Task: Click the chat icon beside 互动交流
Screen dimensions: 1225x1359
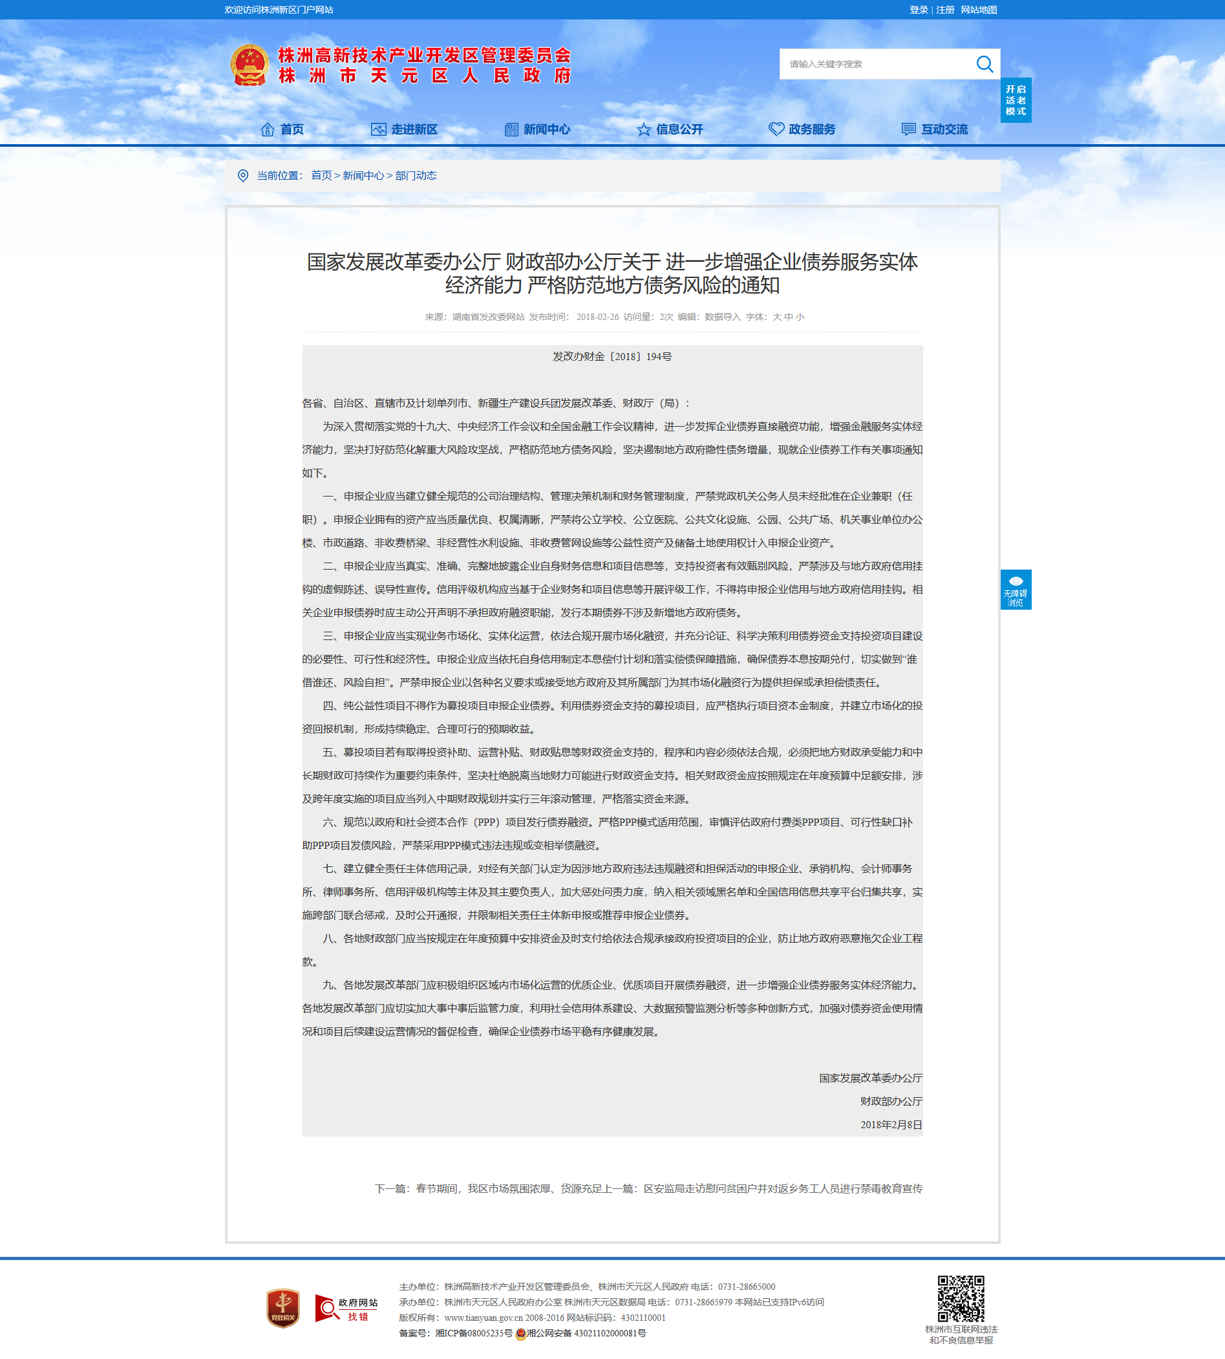Action: click(x=909, y=129)
